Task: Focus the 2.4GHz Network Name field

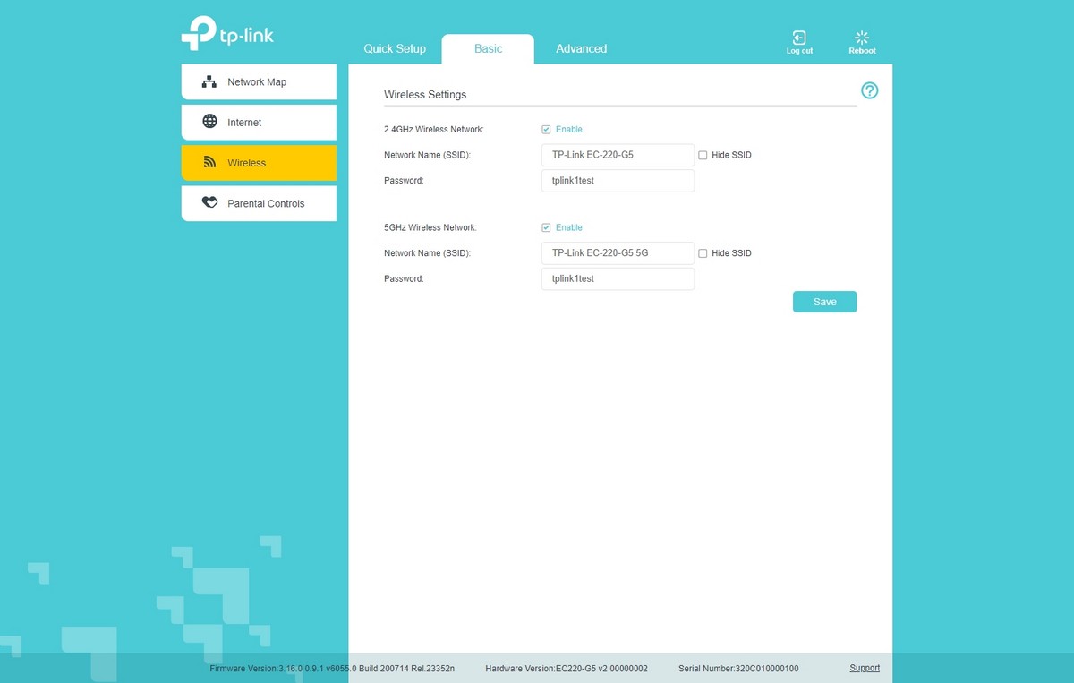Action: click(x=618, y=155)
